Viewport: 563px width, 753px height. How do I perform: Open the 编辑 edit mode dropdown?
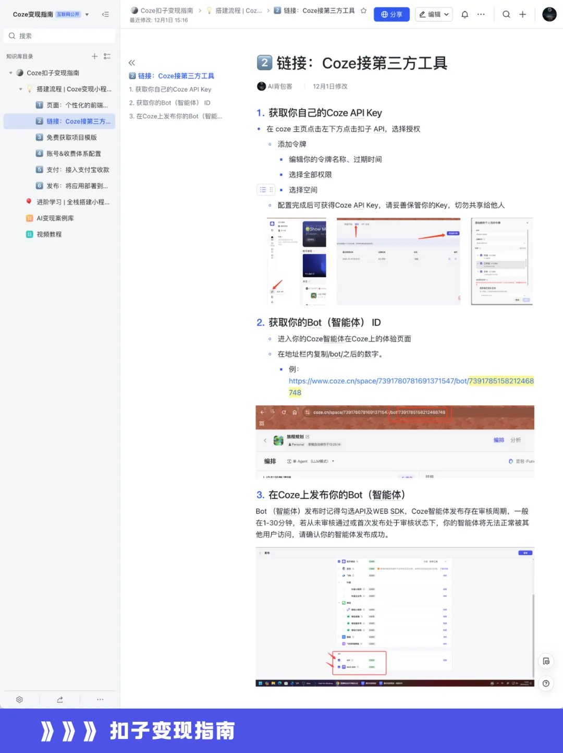tap(434, 15)
